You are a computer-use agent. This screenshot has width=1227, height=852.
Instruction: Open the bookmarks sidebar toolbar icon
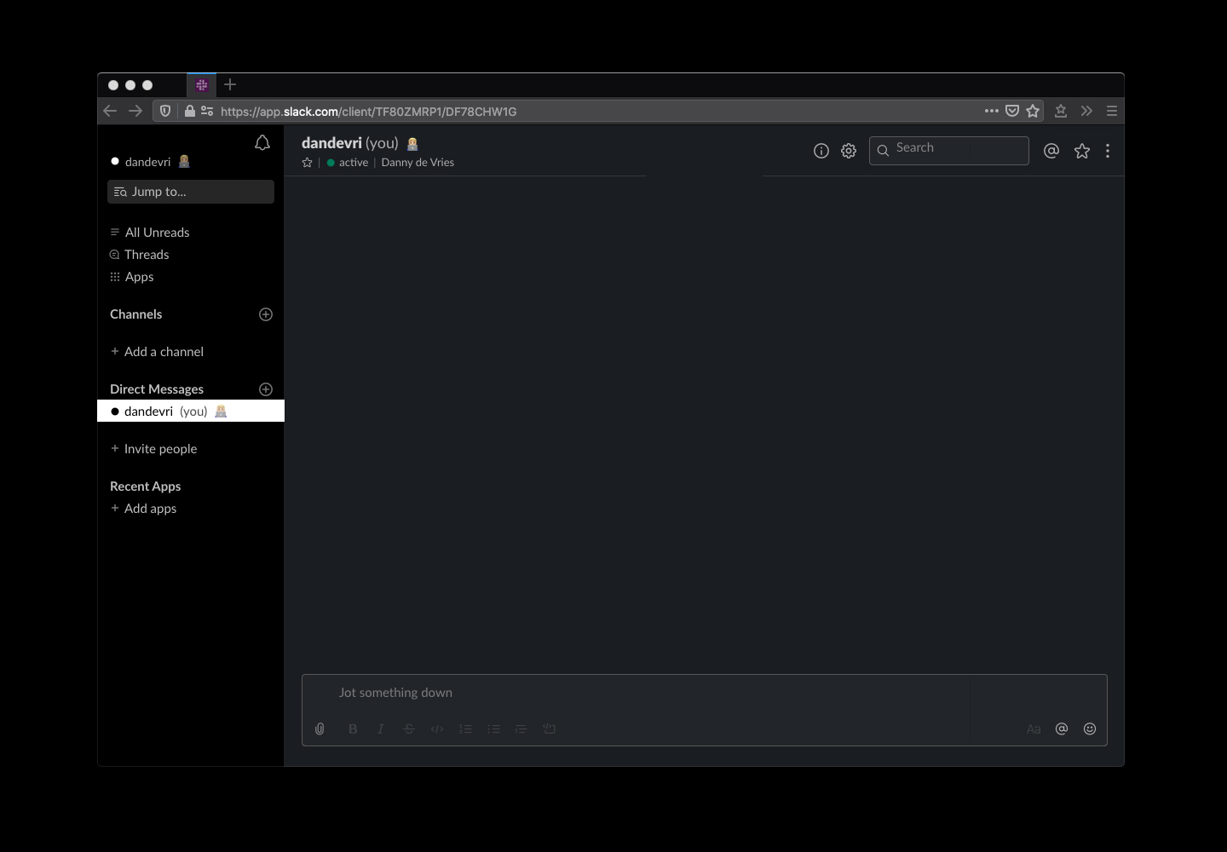tap(1061, 111)
